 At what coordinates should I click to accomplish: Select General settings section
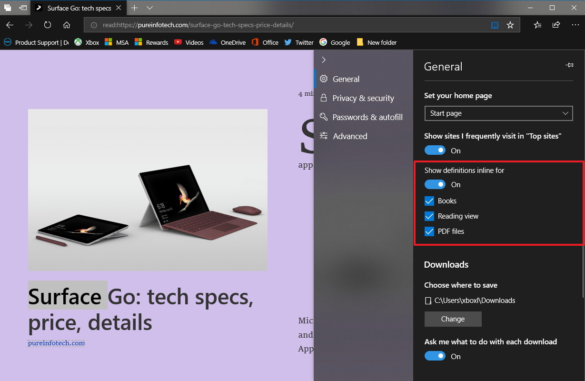point(364,79)
